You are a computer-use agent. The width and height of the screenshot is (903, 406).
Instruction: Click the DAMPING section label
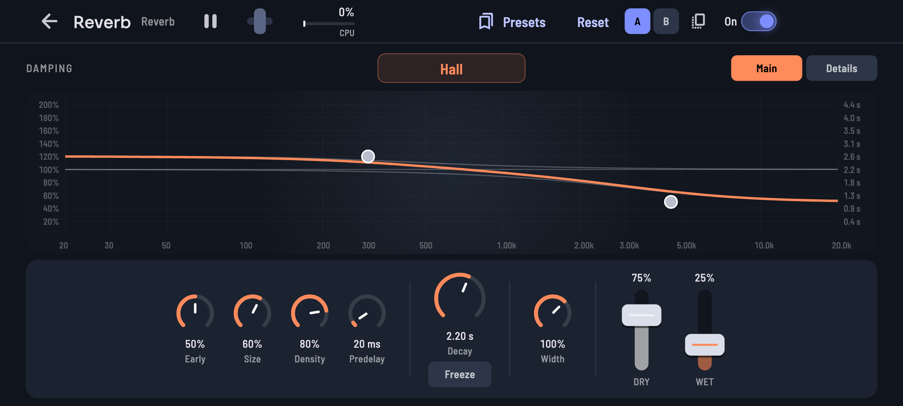(x=49, y=68)
